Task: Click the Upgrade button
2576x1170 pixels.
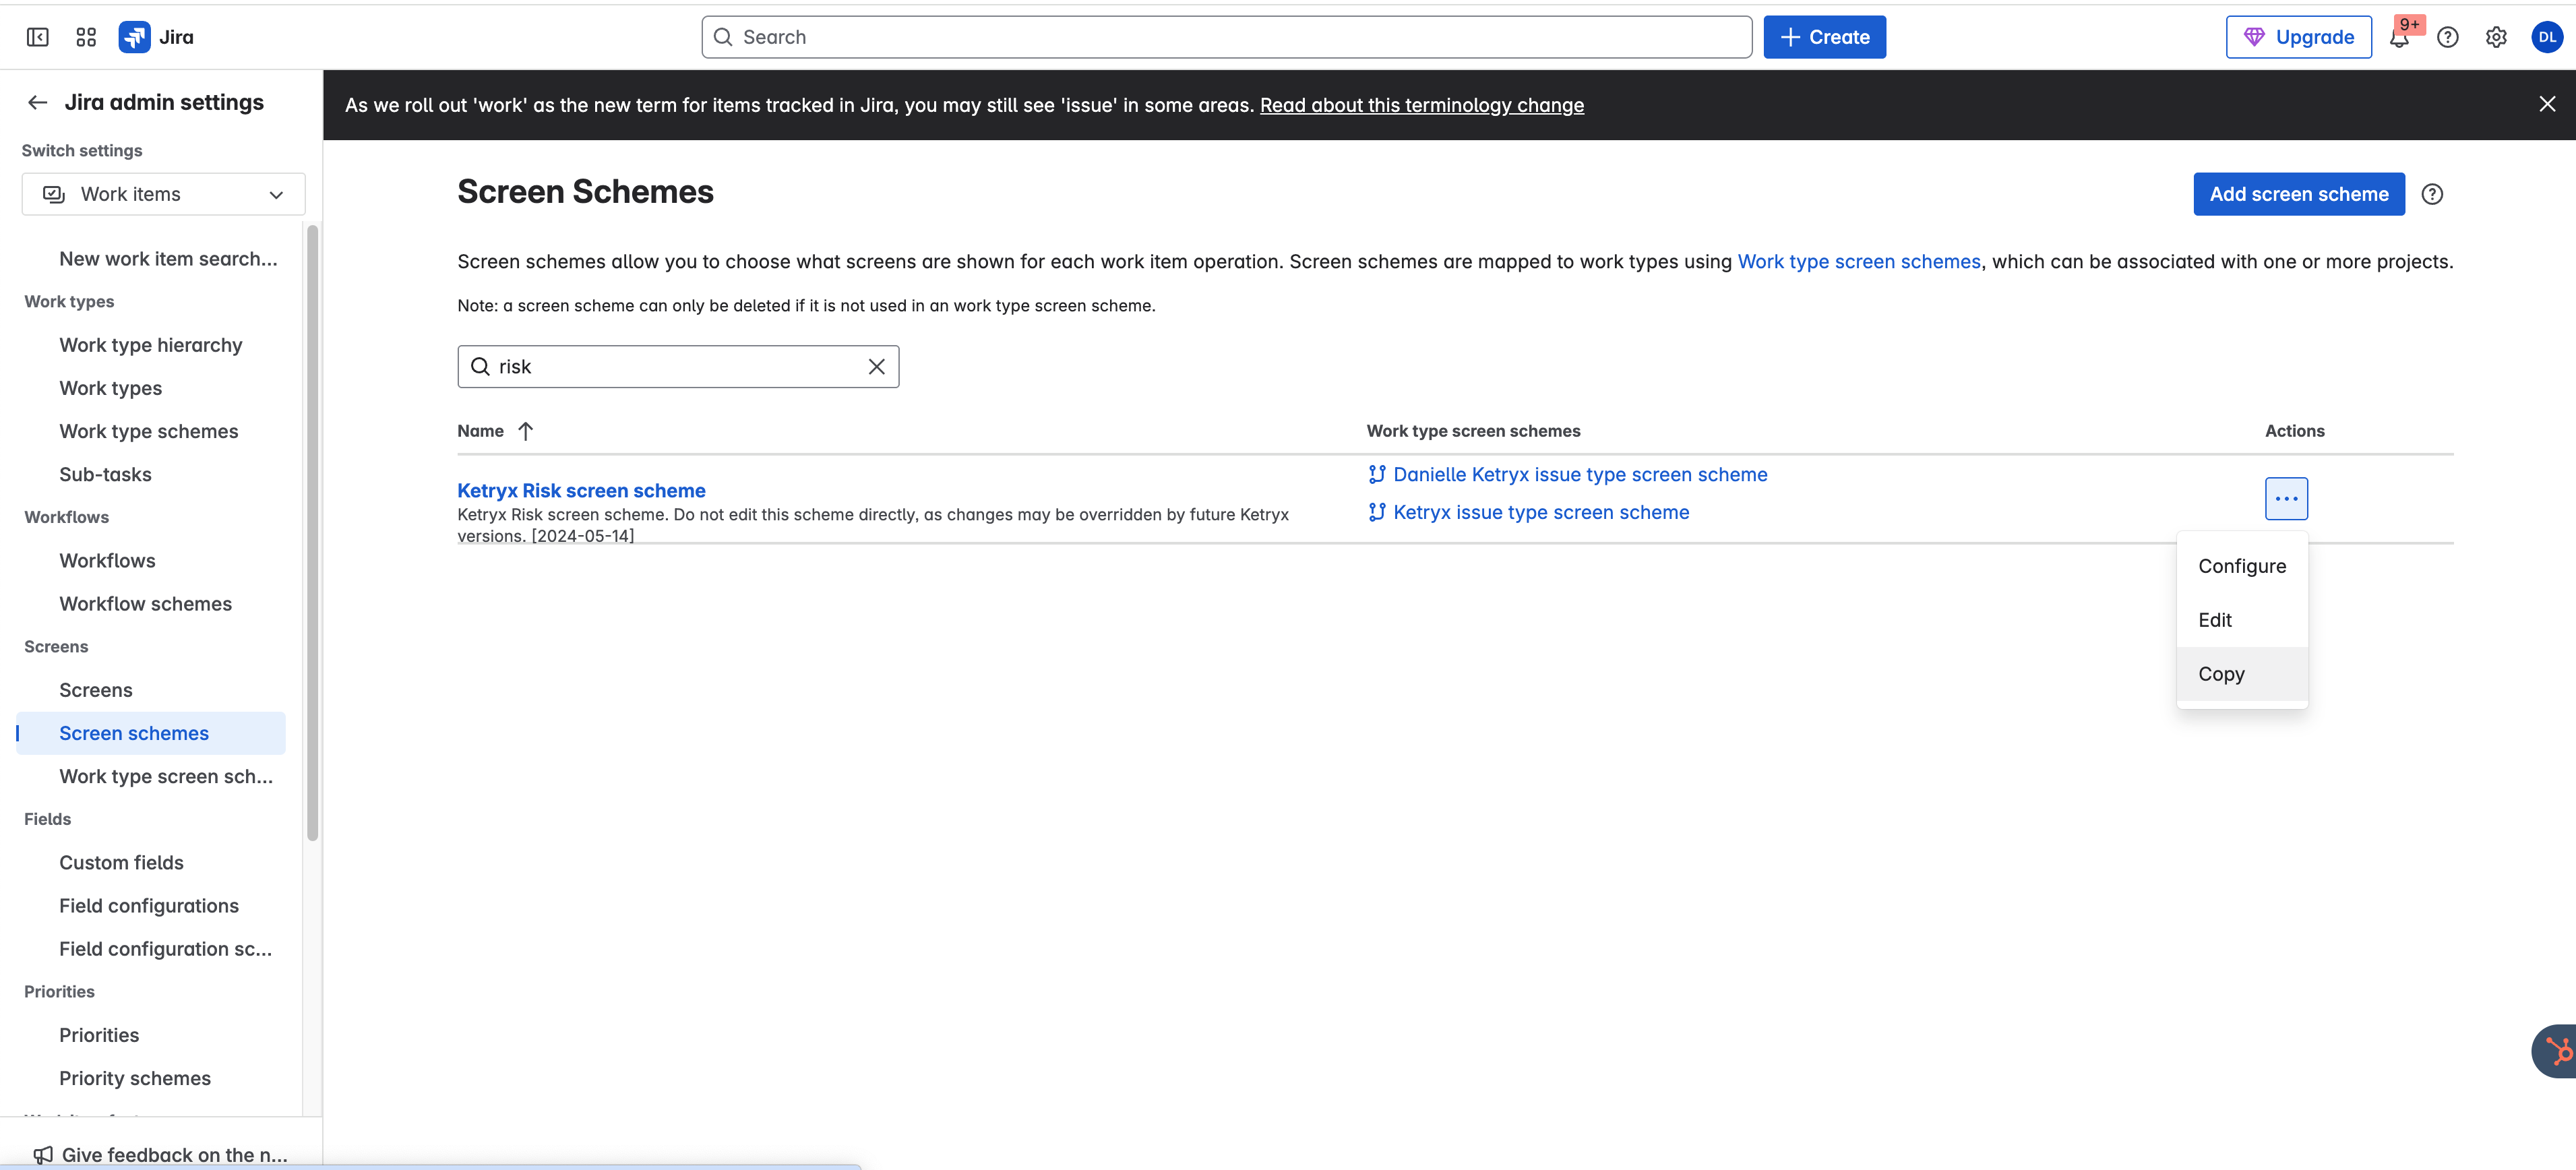Action: [2298, 37]
